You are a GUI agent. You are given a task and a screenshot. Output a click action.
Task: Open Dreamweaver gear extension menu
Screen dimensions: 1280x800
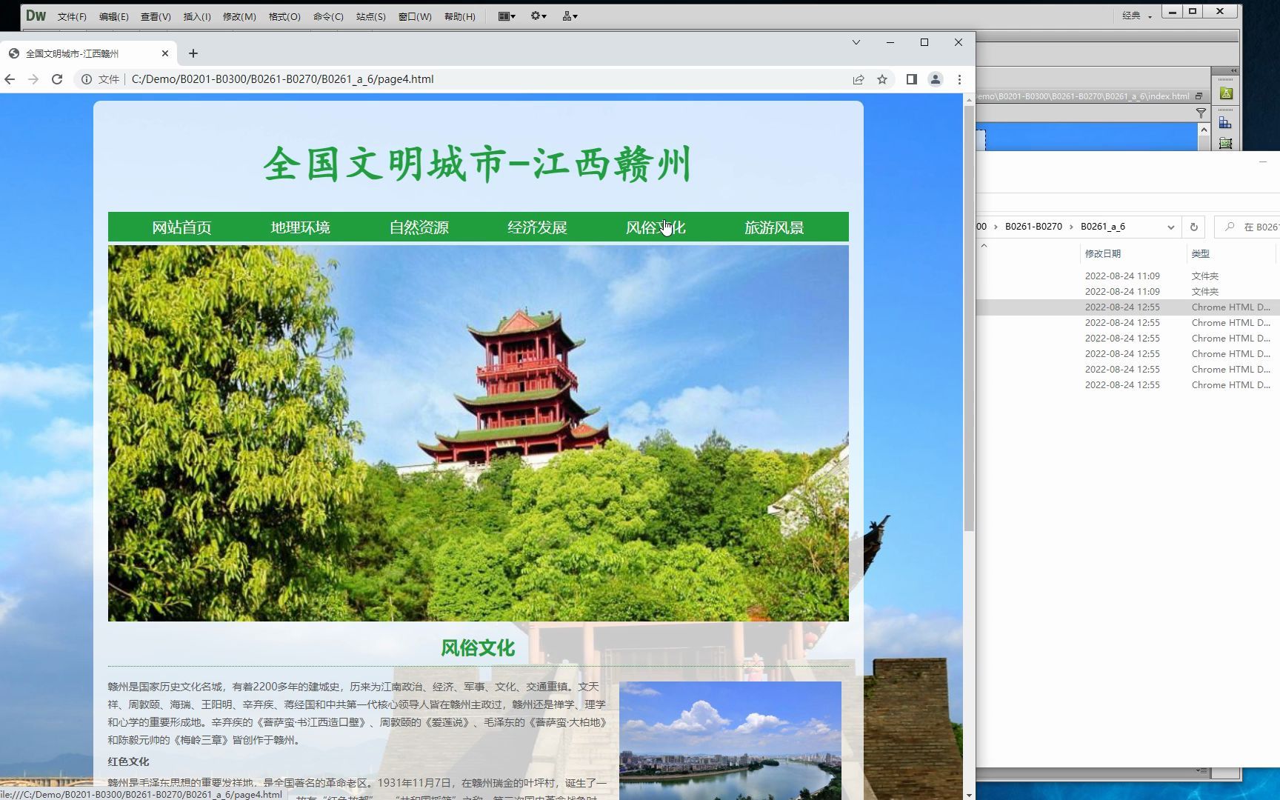(539, 16)
